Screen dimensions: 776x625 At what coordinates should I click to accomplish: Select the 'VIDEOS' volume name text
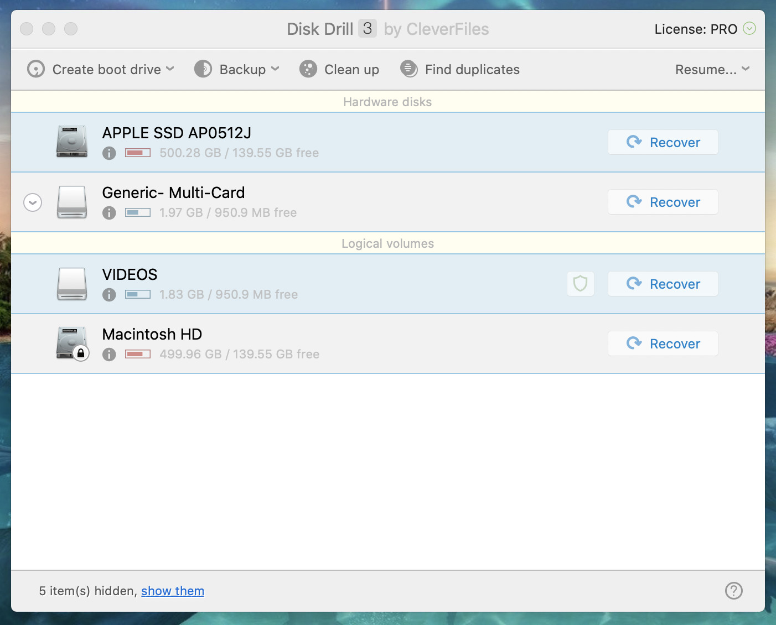click(130, 274)
